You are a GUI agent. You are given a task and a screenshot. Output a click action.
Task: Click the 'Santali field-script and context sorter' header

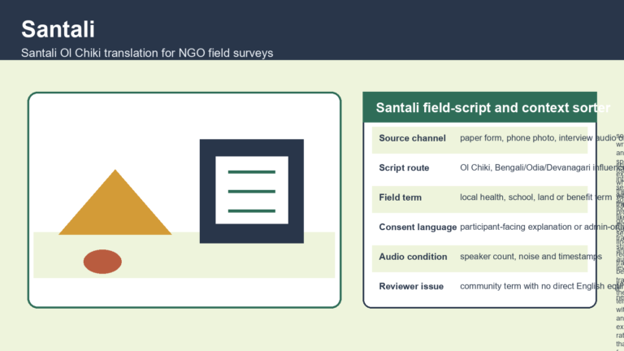pos(492,107)
